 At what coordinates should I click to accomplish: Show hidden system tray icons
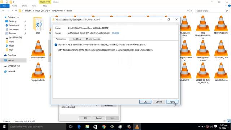(199, 127)
